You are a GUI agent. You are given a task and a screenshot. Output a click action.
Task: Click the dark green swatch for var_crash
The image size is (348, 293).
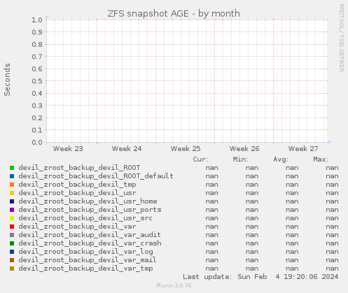[12, 243]
